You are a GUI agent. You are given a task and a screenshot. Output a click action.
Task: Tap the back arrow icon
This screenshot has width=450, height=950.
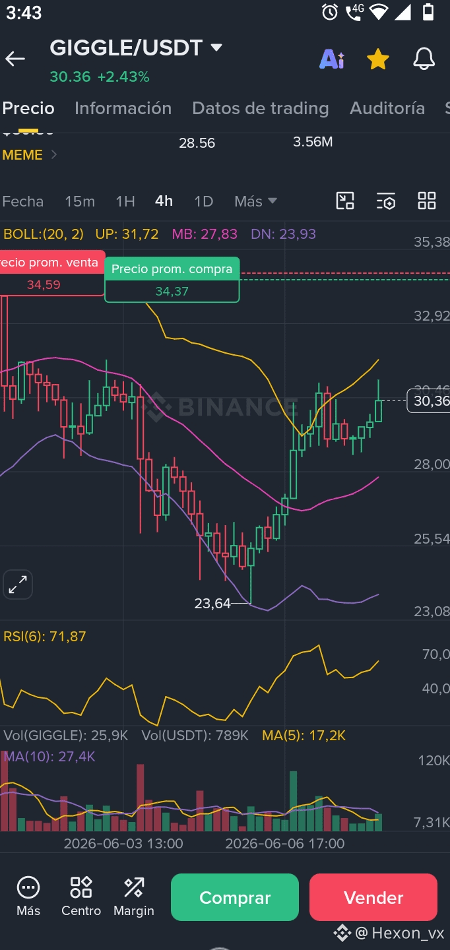15,59
